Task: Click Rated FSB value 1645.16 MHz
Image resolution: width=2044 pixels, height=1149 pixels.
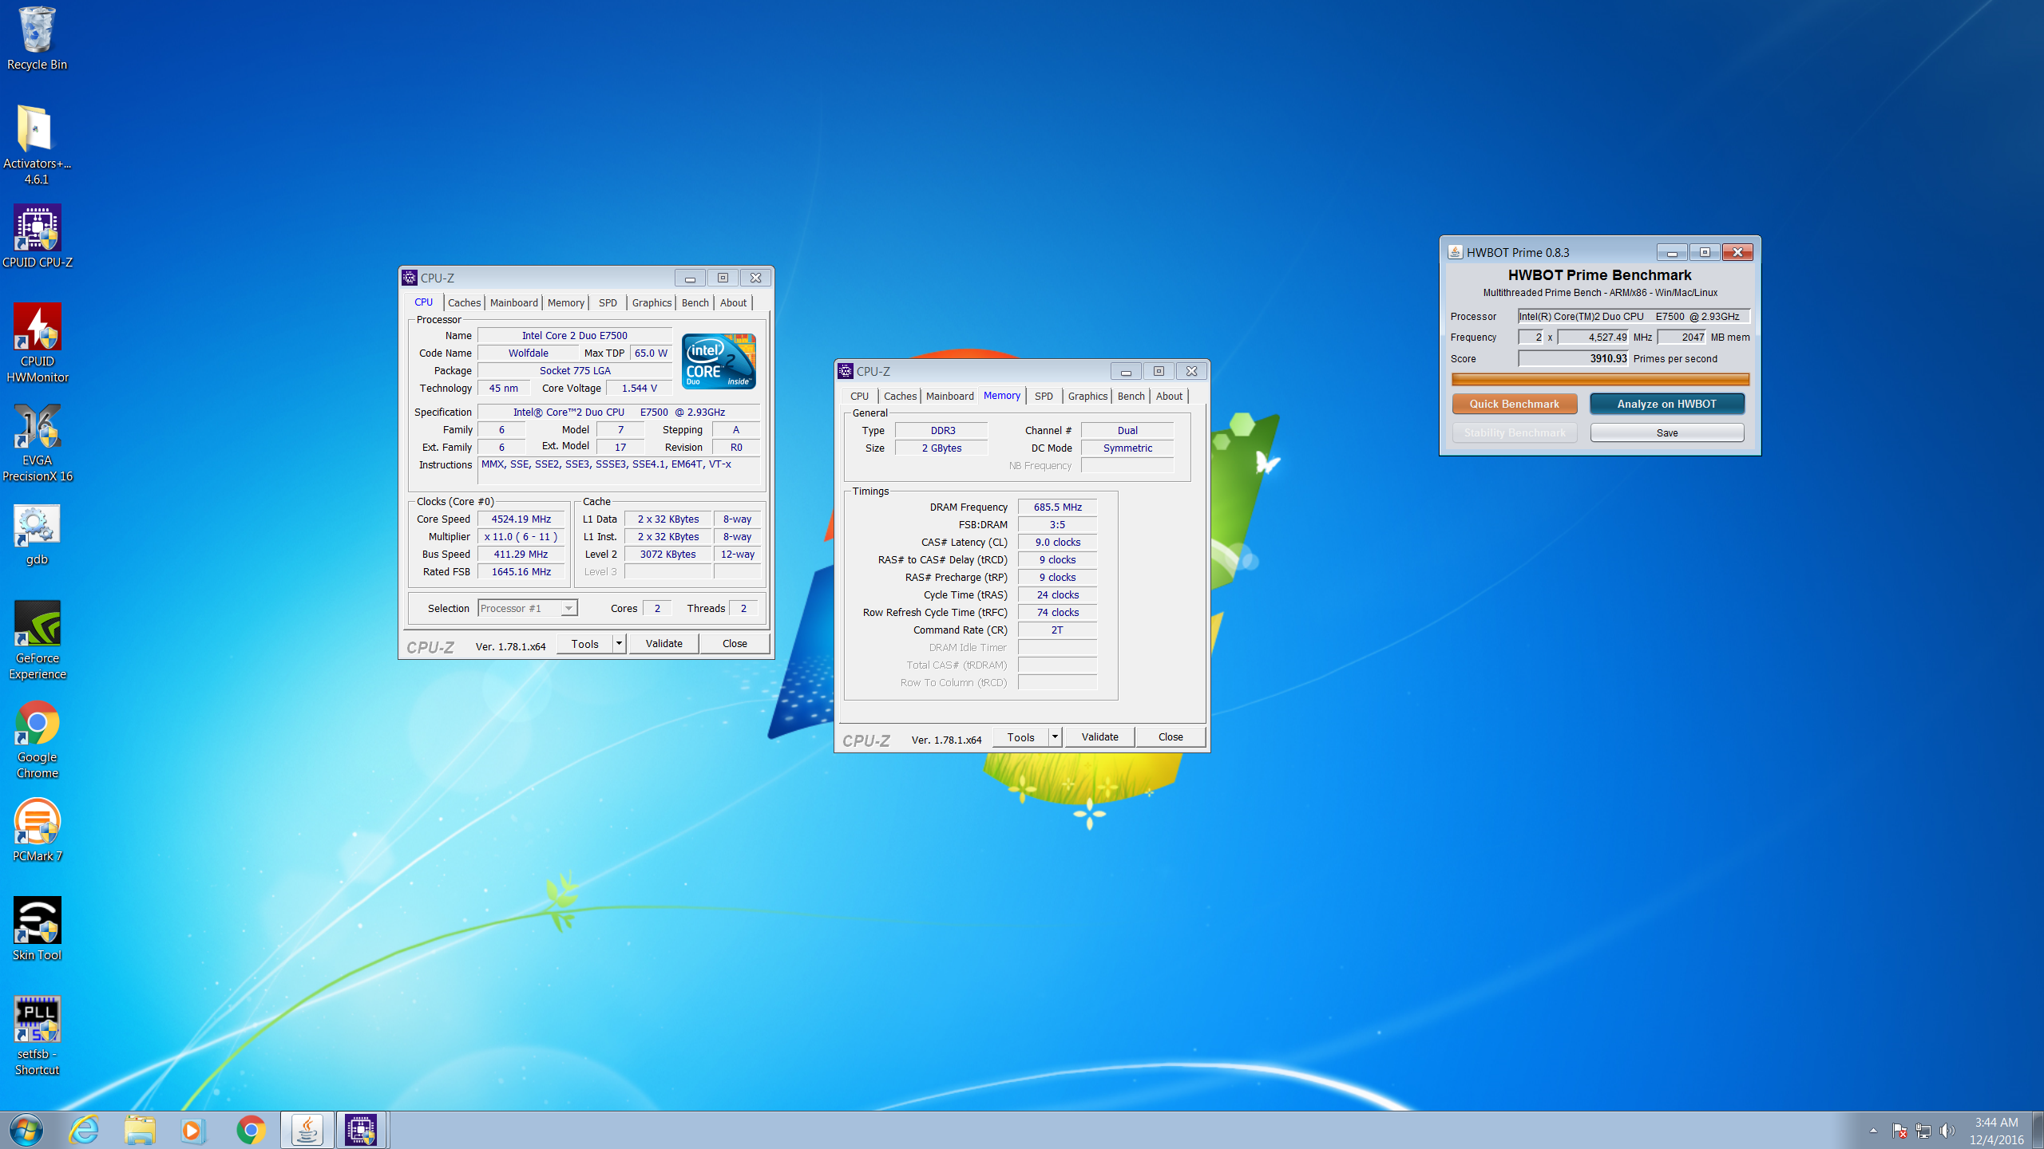Action: [521, 572]
